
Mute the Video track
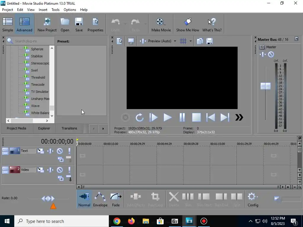coord(60,170)
